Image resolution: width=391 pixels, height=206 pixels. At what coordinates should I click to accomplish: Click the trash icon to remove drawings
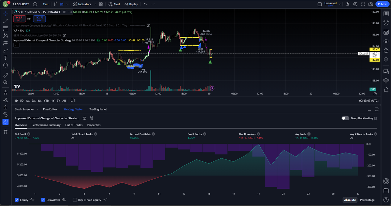click(x=6, y=132)
